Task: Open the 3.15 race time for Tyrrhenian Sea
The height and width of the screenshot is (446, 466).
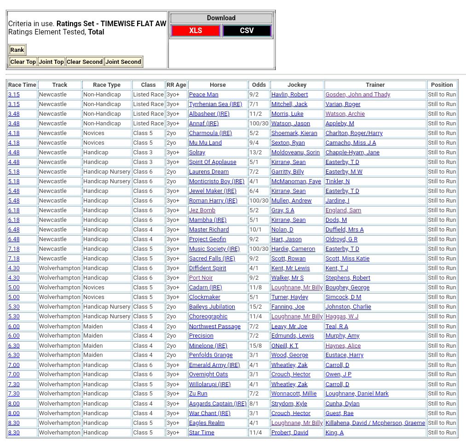Action: pos(14,104)
